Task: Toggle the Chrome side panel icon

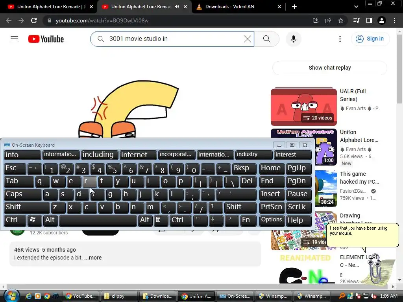Action: point(369,20)
